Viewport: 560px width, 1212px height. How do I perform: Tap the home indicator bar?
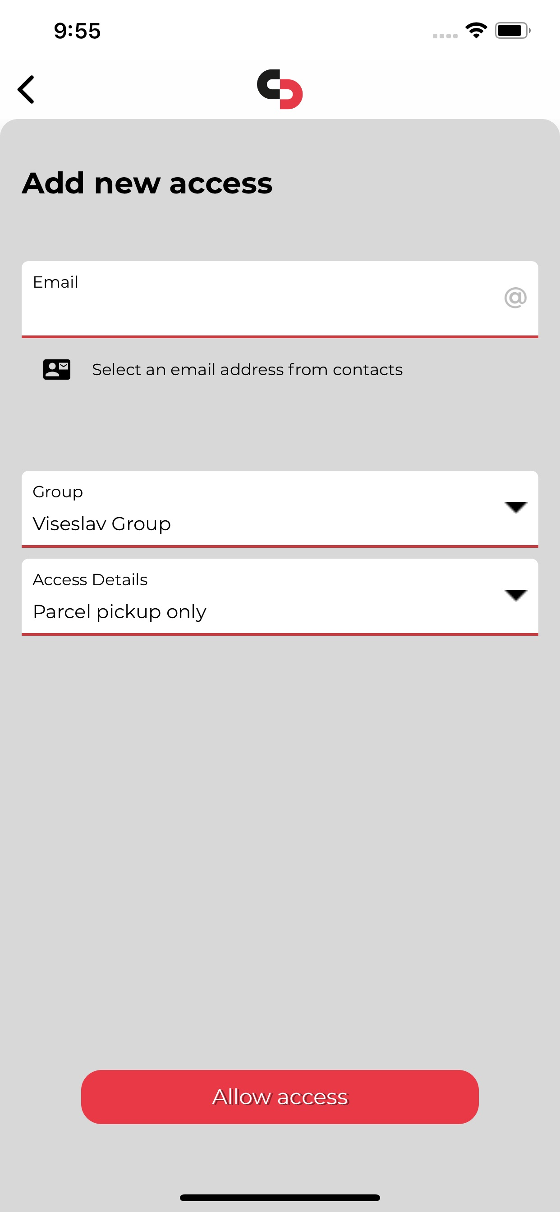[280, 1198]
